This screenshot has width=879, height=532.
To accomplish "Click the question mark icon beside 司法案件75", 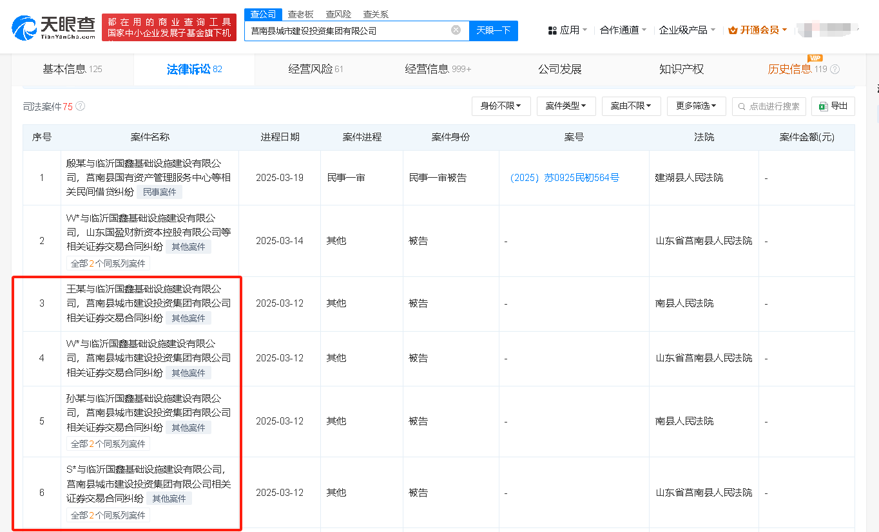I will [80, 106].
